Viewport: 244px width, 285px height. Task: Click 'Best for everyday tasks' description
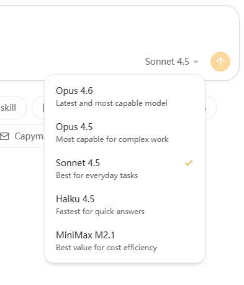click(97, 175)
